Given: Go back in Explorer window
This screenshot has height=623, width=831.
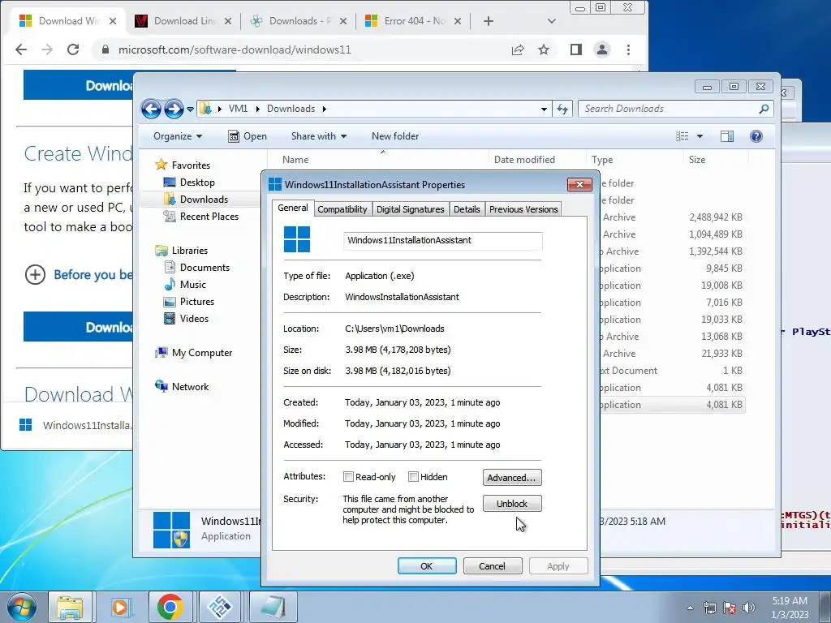Looking at the screenshot, I should click(x=151, y=110).
